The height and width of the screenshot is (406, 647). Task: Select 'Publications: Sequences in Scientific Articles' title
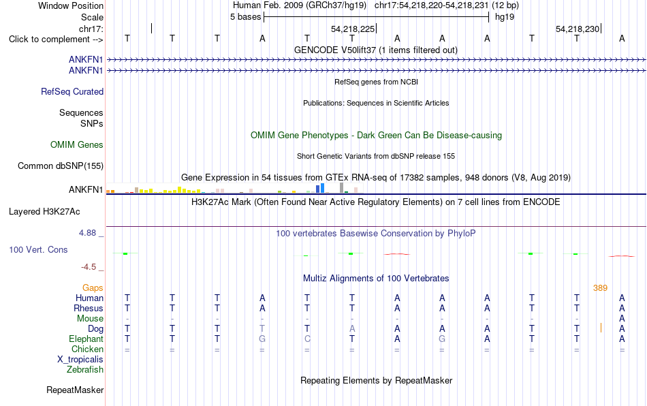pyautogui.click(x=376, y=103)
